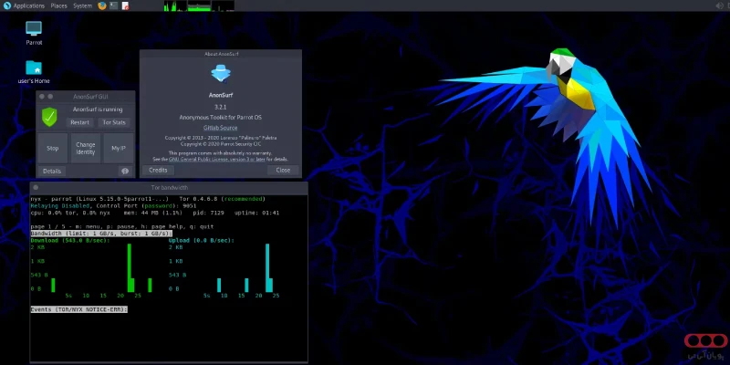
Task: Click 'Copyright © 2020 Parrot Security CIC' line
Action: [x=221, y=144]
